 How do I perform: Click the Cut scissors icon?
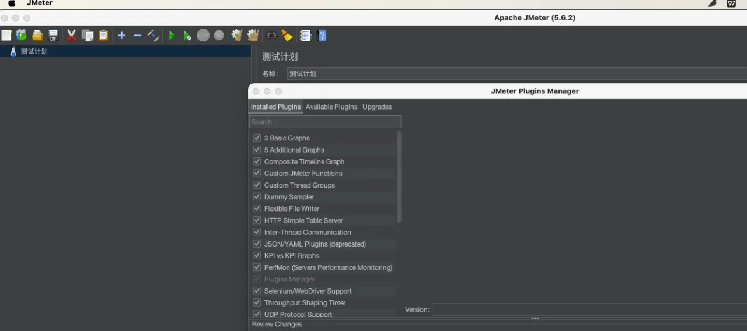71,36
